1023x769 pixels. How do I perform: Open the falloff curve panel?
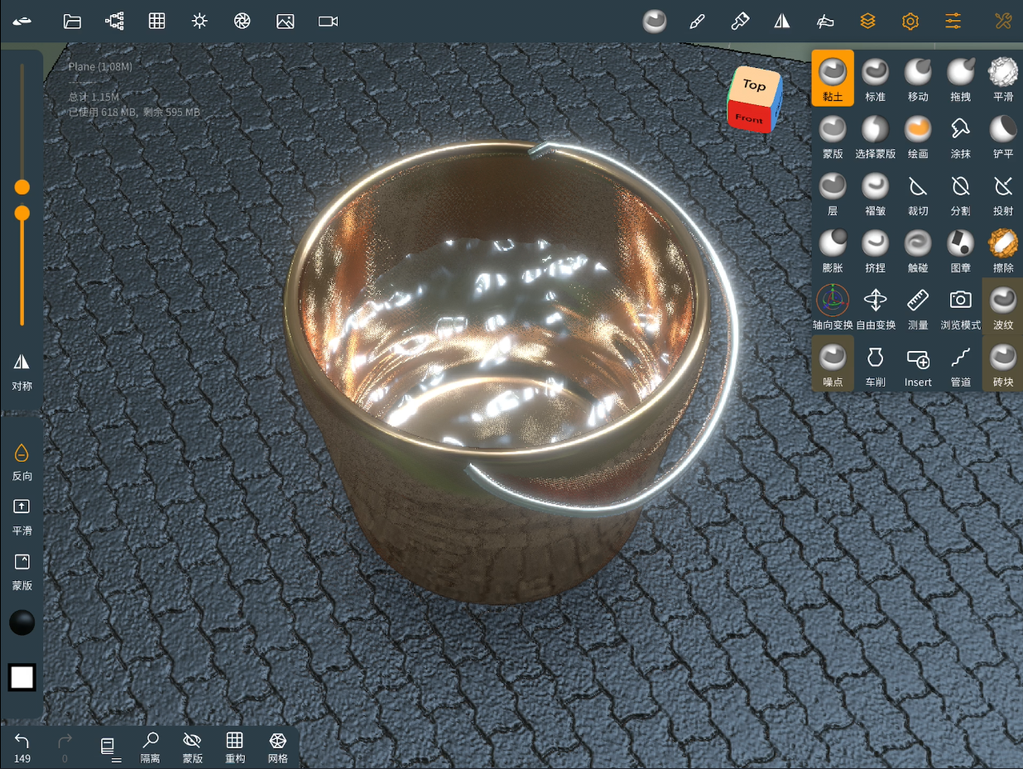coord(825,21)
